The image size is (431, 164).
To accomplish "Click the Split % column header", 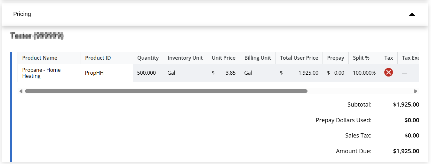I will (361, 58).
